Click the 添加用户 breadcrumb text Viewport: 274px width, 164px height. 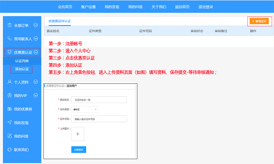(72, 86)
